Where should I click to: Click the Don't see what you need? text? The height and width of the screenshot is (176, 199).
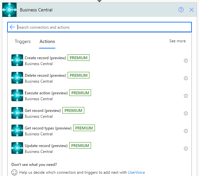click(x=34, y=165)
